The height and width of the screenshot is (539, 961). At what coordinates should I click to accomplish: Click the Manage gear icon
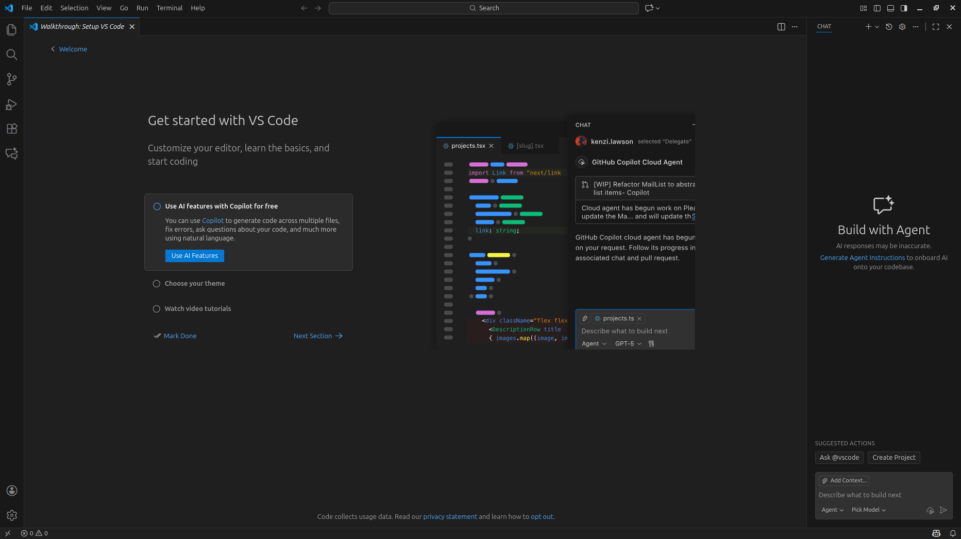point(11,515)
